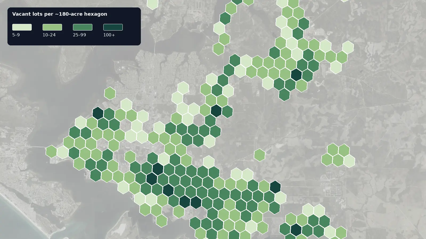Viewport: 426px width, 239px height.
Task: Click the isolated medium-green hexagon east of the main cluster
Action: (260, 155)
